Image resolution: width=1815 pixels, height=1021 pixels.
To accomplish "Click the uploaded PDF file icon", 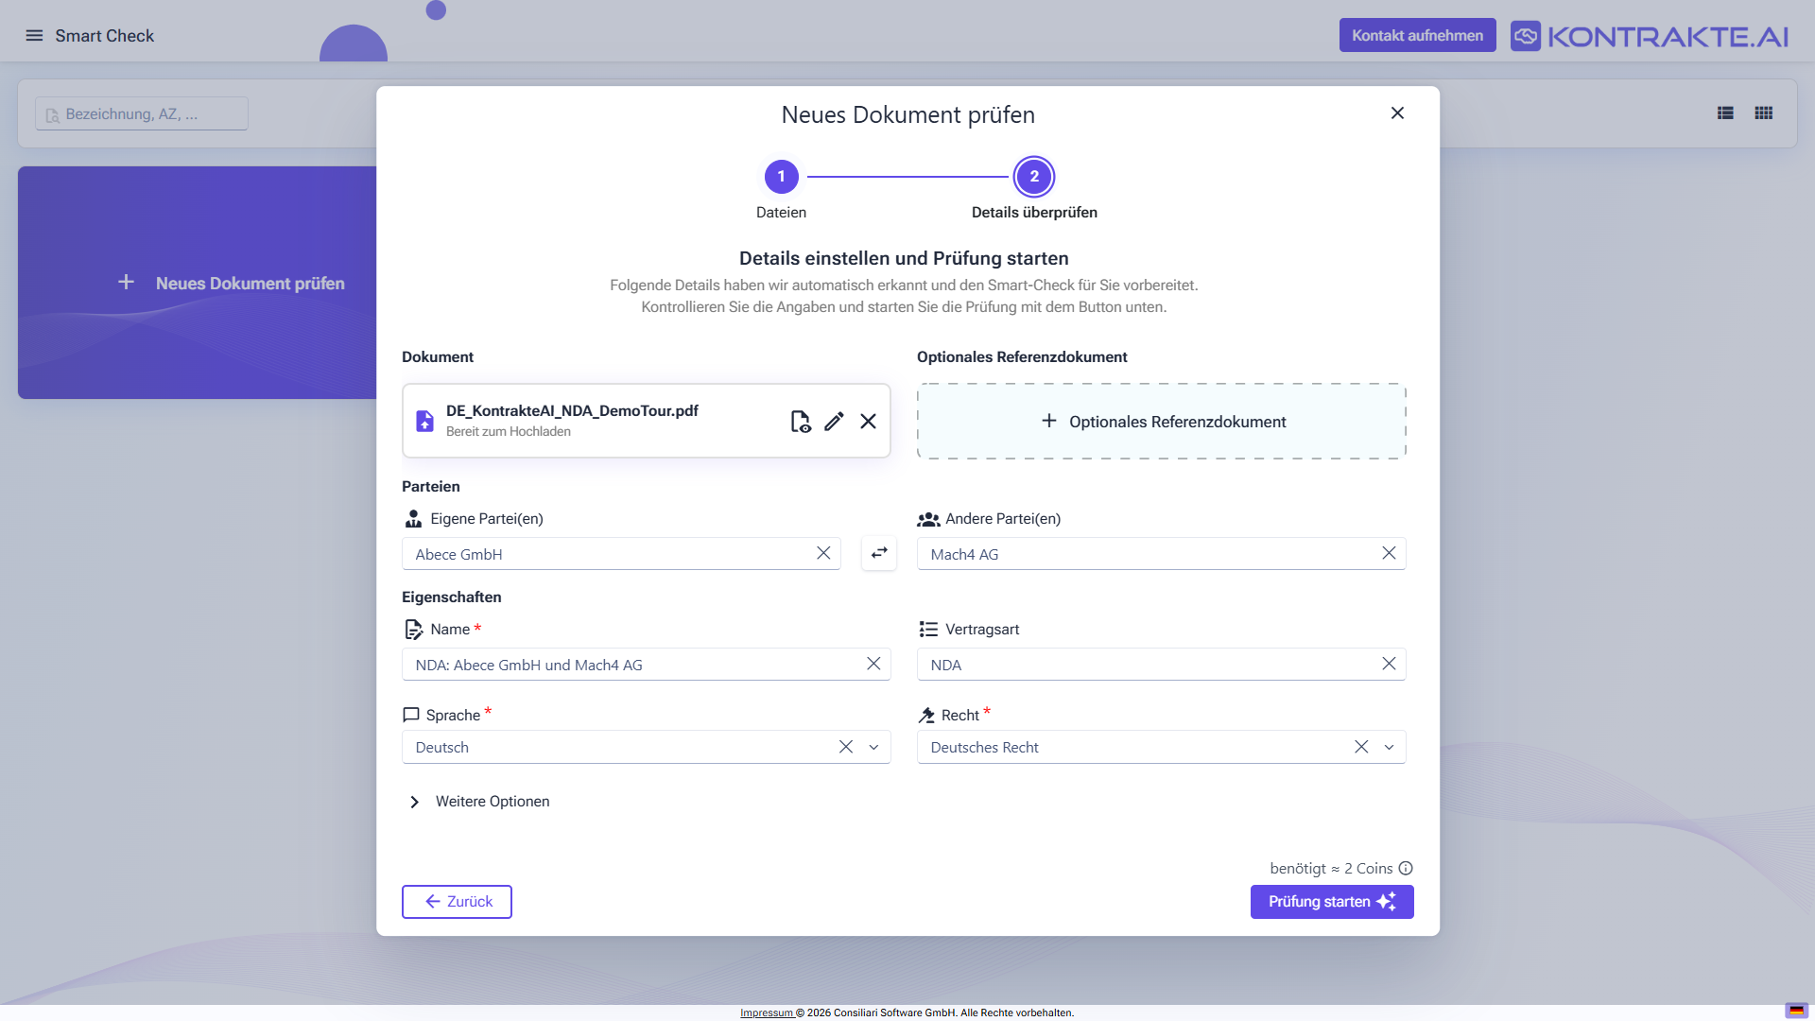I will pos(425,422).
